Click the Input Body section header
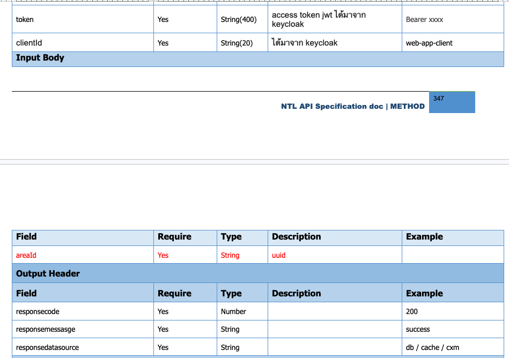Screen dimensions: 509x358 pyautogui.click(x=40, y=58)
